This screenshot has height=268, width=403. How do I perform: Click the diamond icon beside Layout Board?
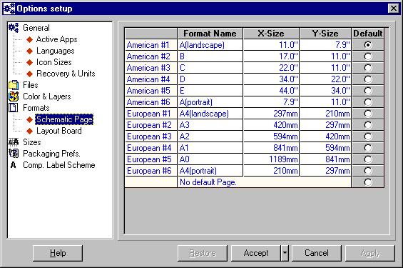tap(30, 131)
